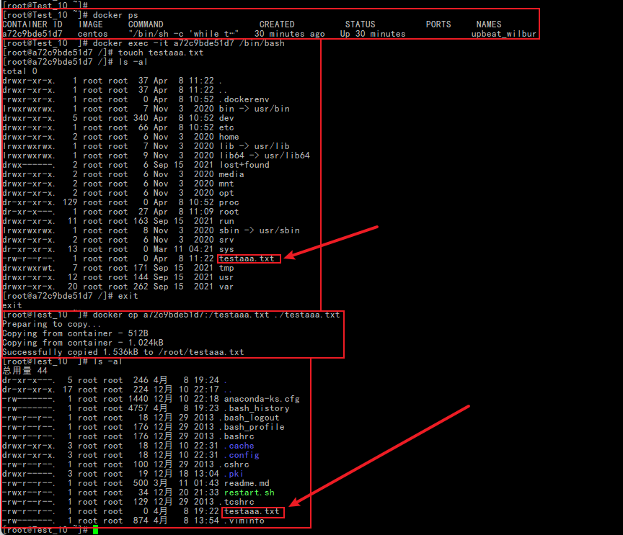This screenshot has width=623, height=535.
Task: Click the lost+found directory entry
Action: pyautogui.click(x=244, y=165)
